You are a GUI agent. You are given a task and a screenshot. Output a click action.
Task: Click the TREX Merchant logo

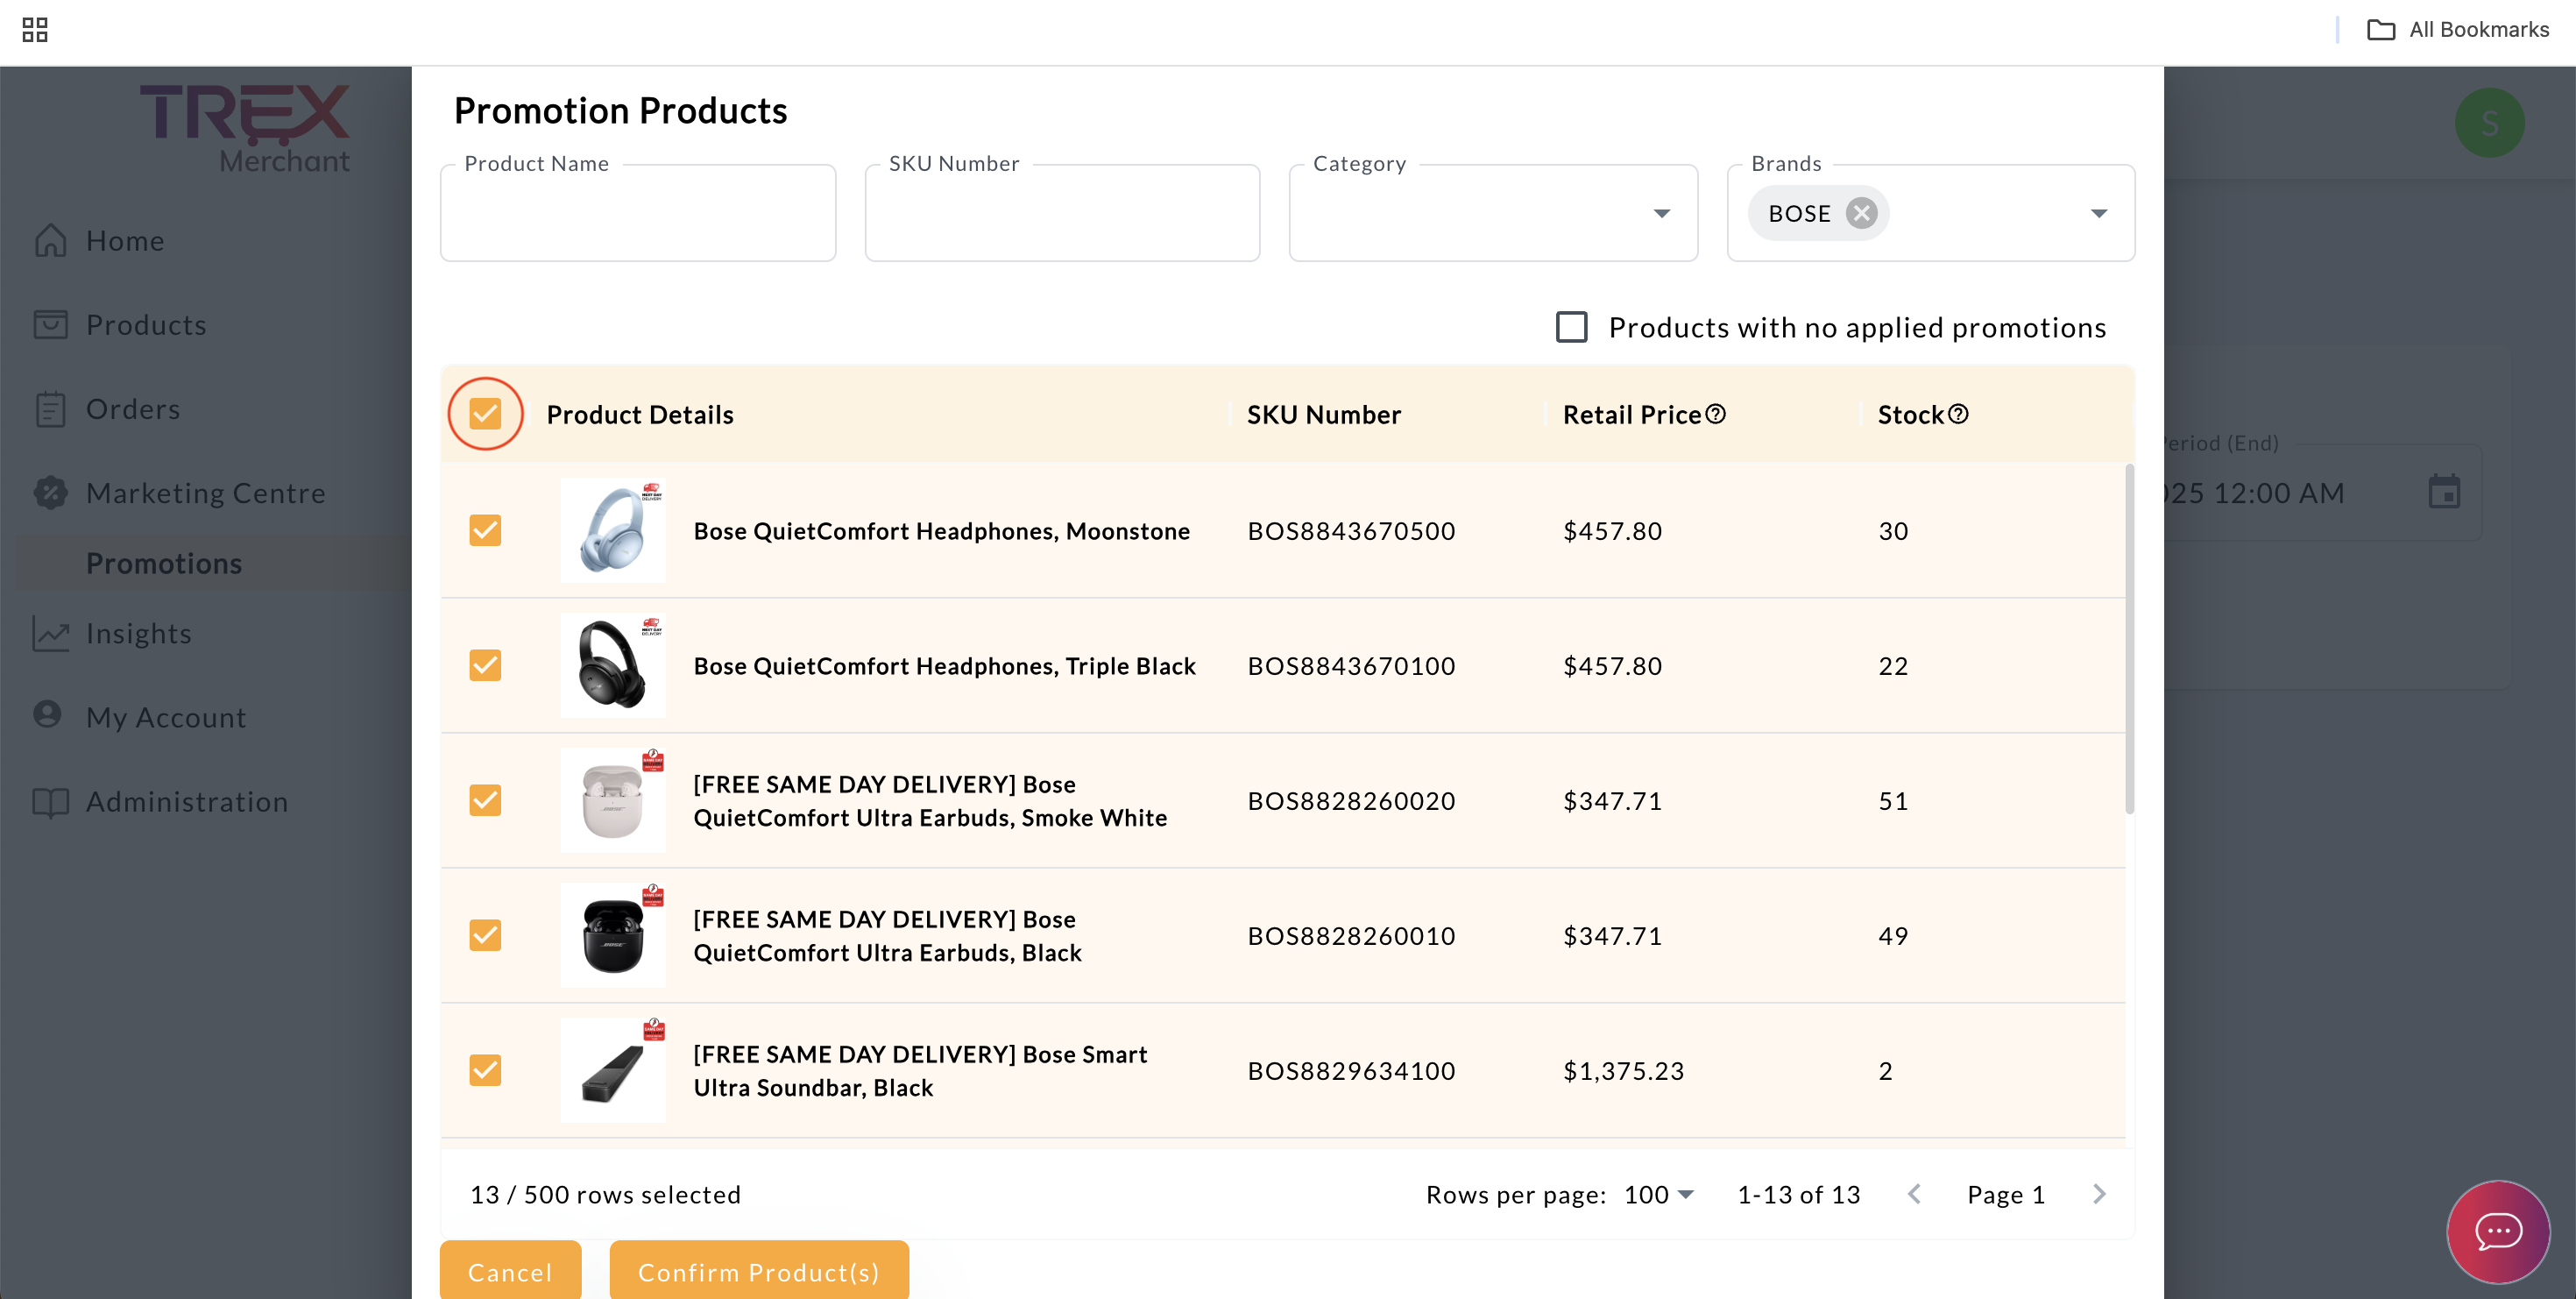245,128
